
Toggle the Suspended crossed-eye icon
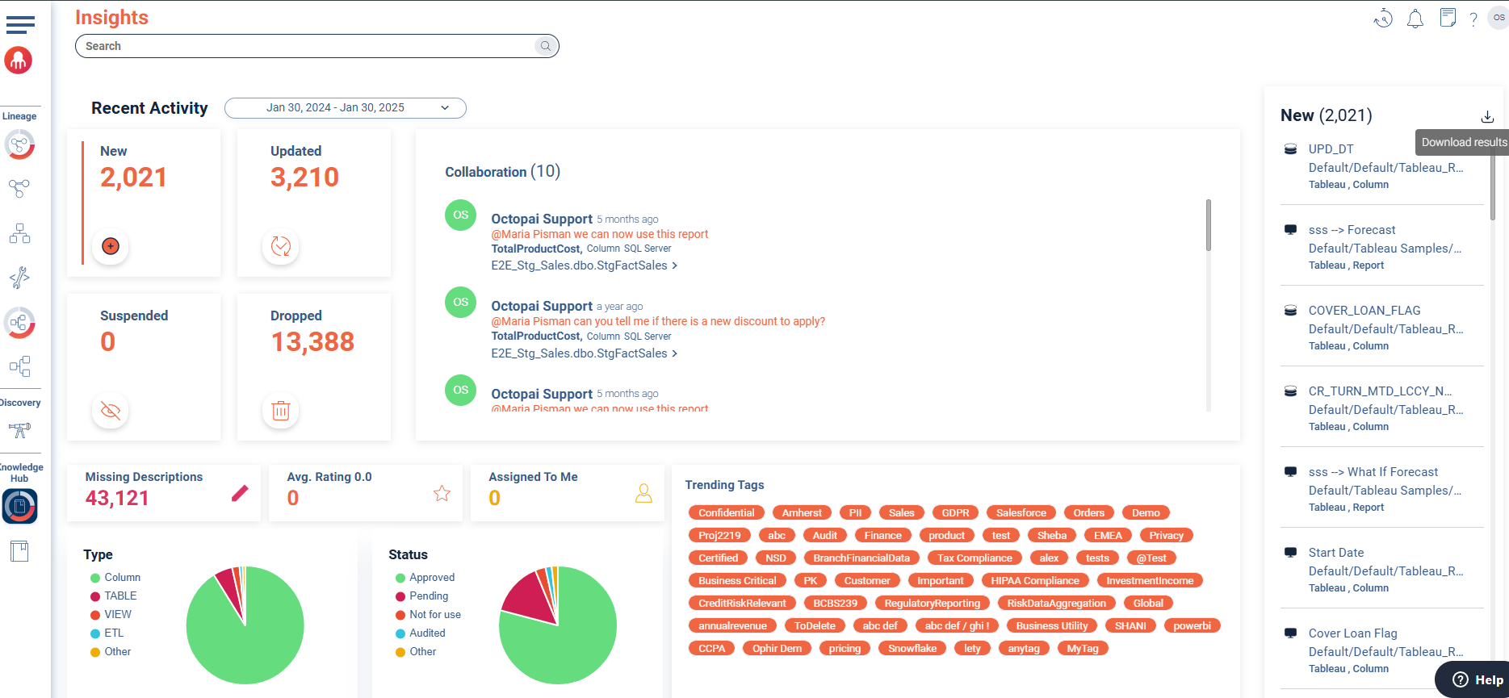click(x=111, y=411)
